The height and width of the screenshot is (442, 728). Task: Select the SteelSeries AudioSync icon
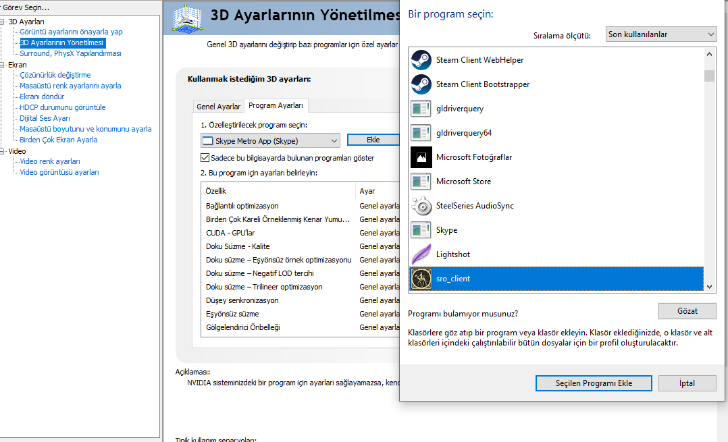pos(421,206)
